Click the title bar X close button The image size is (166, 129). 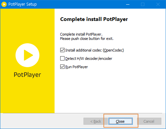pos(158,4)
